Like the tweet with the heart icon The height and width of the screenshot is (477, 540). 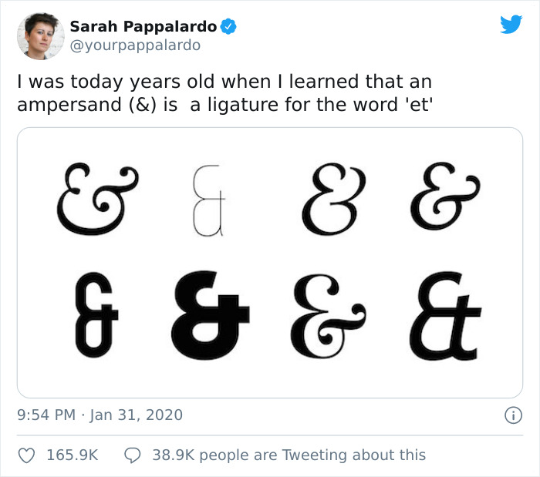pos(27,455)
